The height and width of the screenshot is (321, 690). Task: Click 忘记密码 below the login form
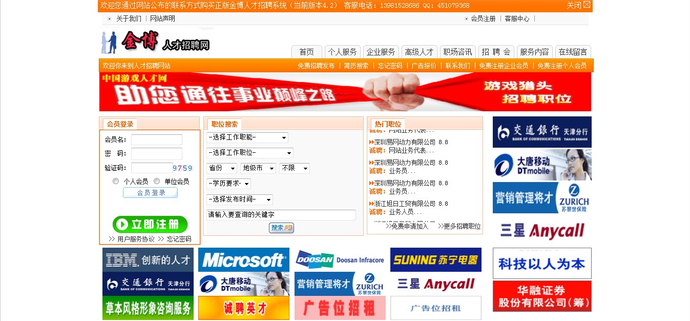pyautogui.click(x=179, y=239)
